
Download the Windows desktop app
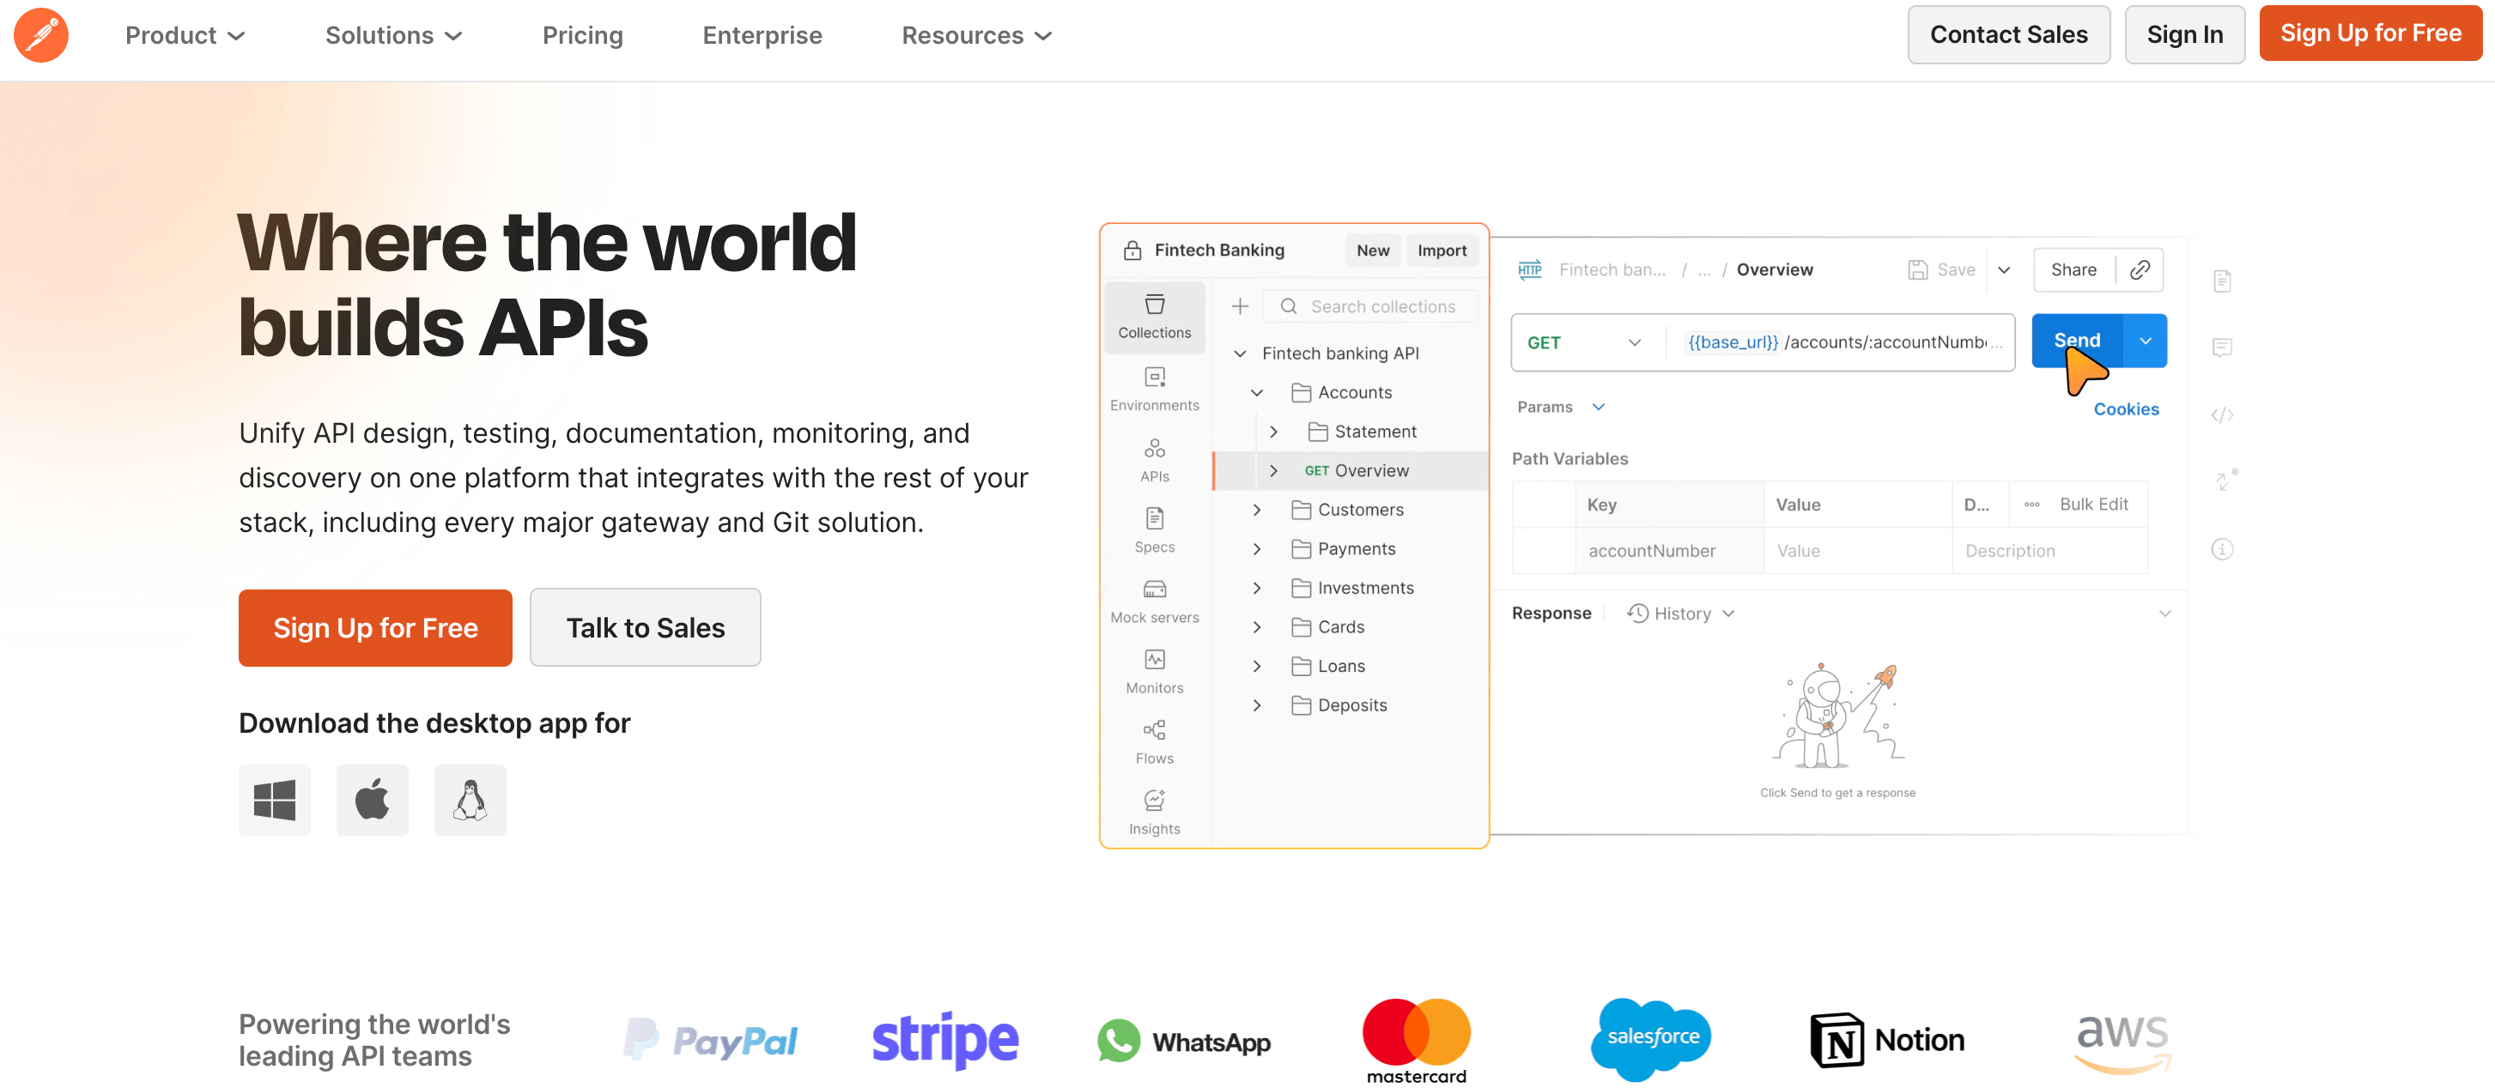point(274,800)
